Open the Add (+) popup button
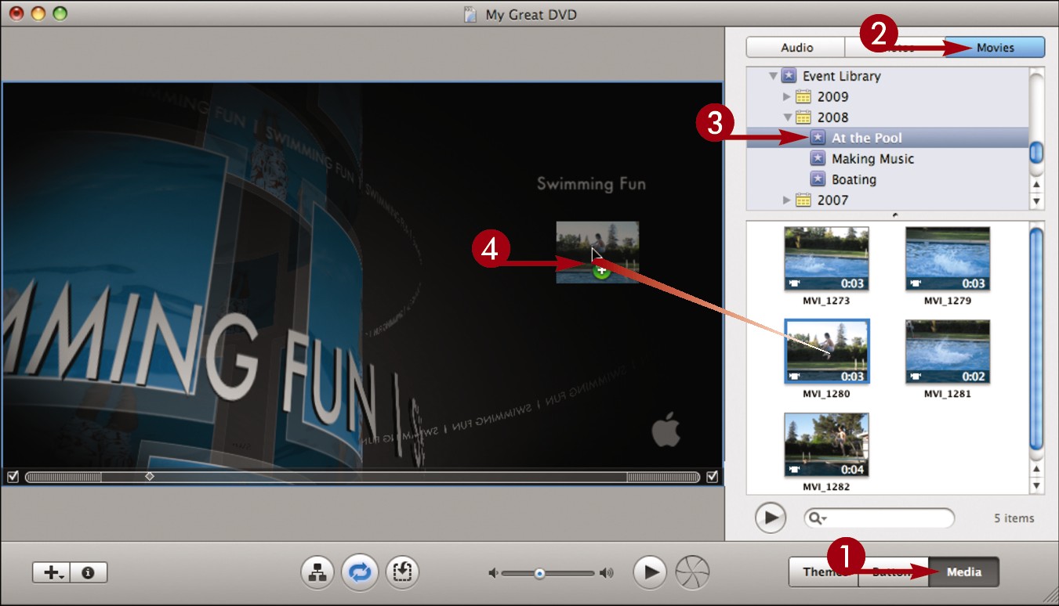 [x=51, y=572]
